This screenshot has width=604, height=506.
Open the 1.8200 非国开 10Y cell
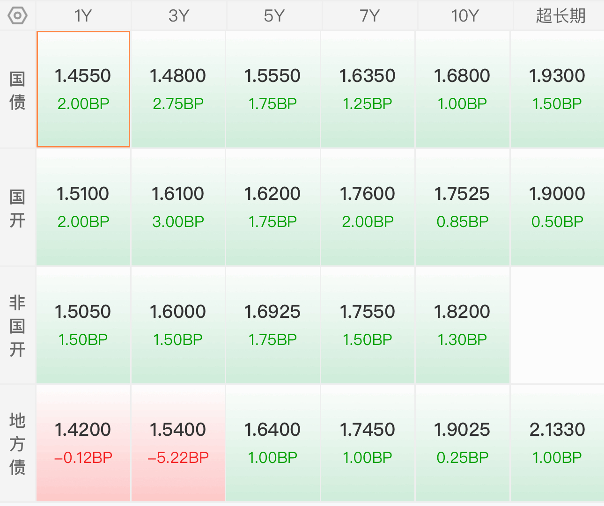click(x=462, y=325)
